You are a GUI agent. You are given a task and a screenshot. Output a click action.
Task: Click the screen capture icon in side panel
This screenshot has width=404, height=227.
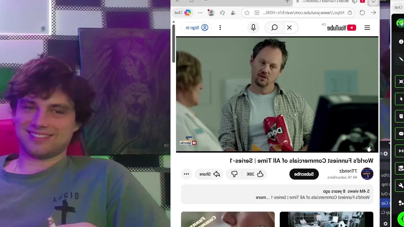[401, 82]
